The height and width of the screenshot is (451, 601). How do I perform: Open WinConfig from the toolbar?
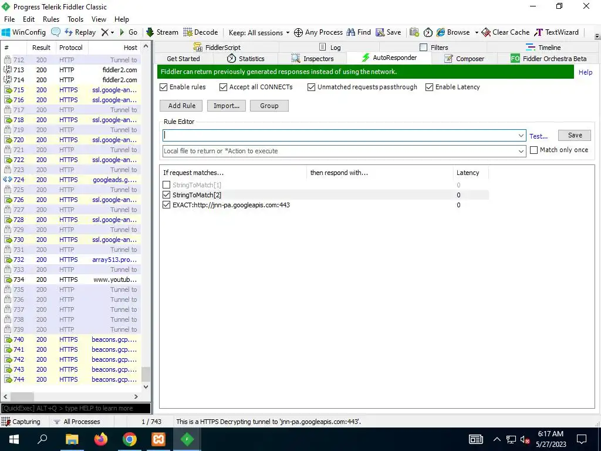pyautogui.click(x=23, y=32)
